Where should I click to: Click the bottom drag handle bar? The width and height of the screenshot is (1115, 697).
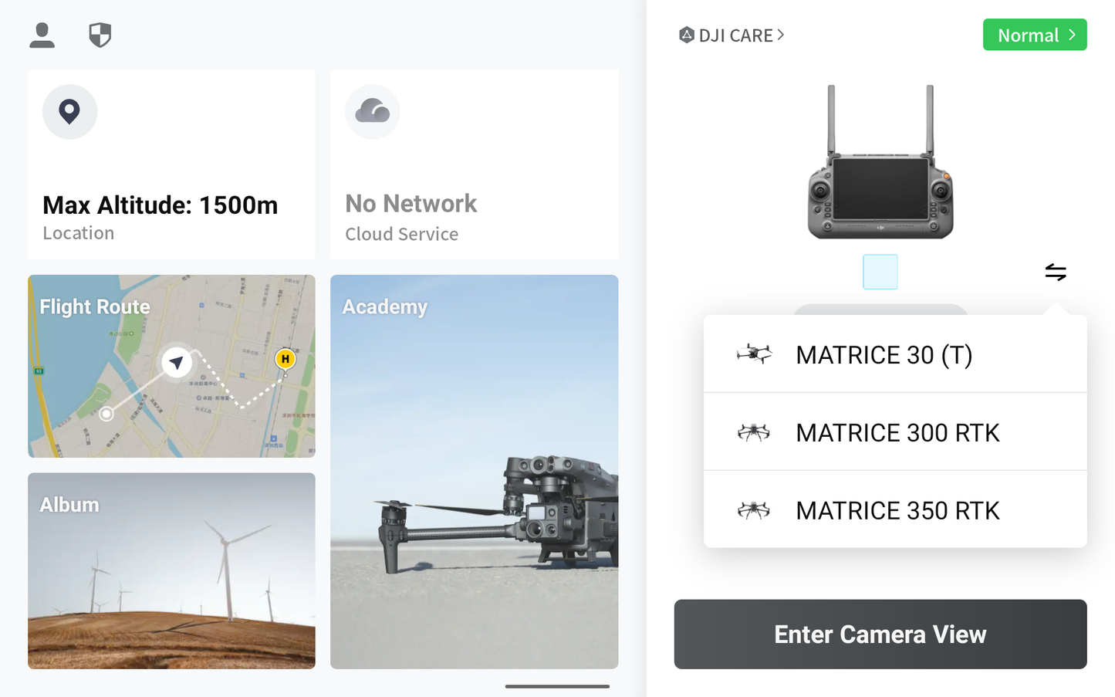pos(557,686)
